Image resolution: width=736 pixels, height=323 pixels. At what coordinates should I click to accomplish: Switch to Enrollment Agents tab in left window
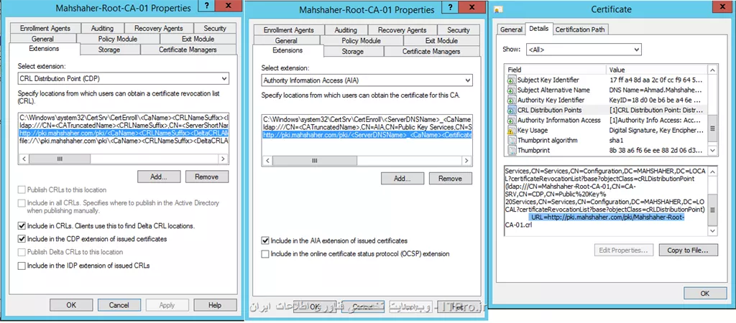tap(45, 29)
